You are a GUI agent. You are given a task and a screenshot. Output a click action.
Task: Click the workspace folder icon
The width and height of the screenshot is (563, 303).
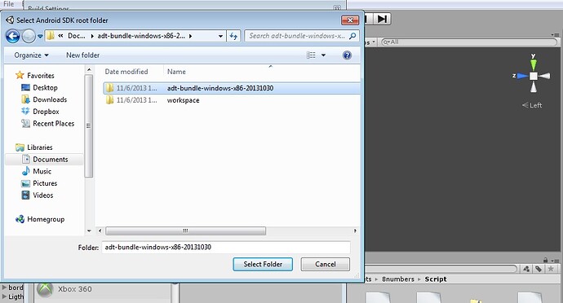click(109, 100)
